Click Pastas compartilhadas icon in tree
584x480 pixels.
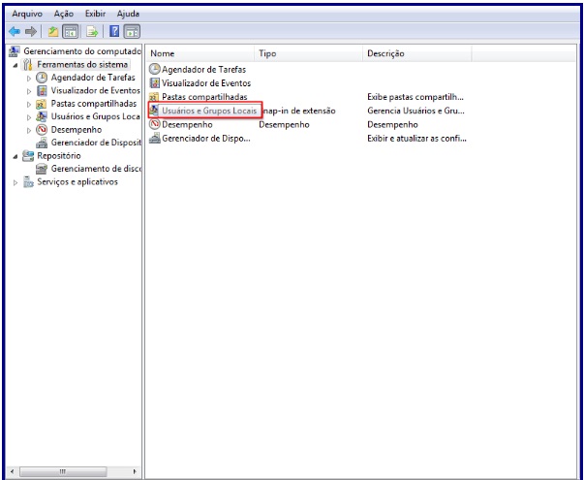(x=41, y=104)
